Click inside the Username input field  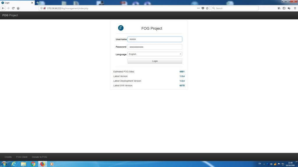click(x=155, y=39)
